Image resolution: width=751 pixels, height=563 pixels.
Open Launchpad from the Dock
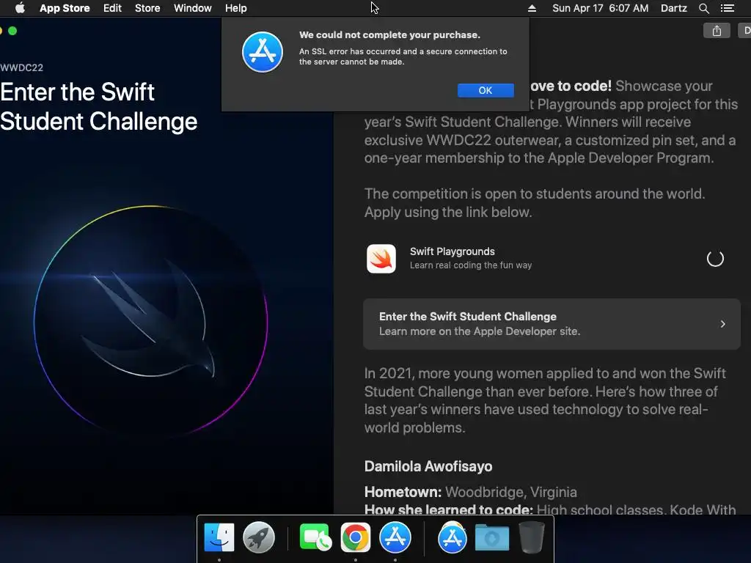tap(259, 537)
